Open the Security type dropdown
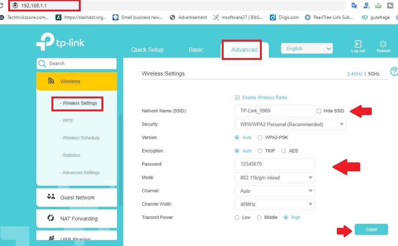The image size is (398, 246). click(x=290, y=124)
